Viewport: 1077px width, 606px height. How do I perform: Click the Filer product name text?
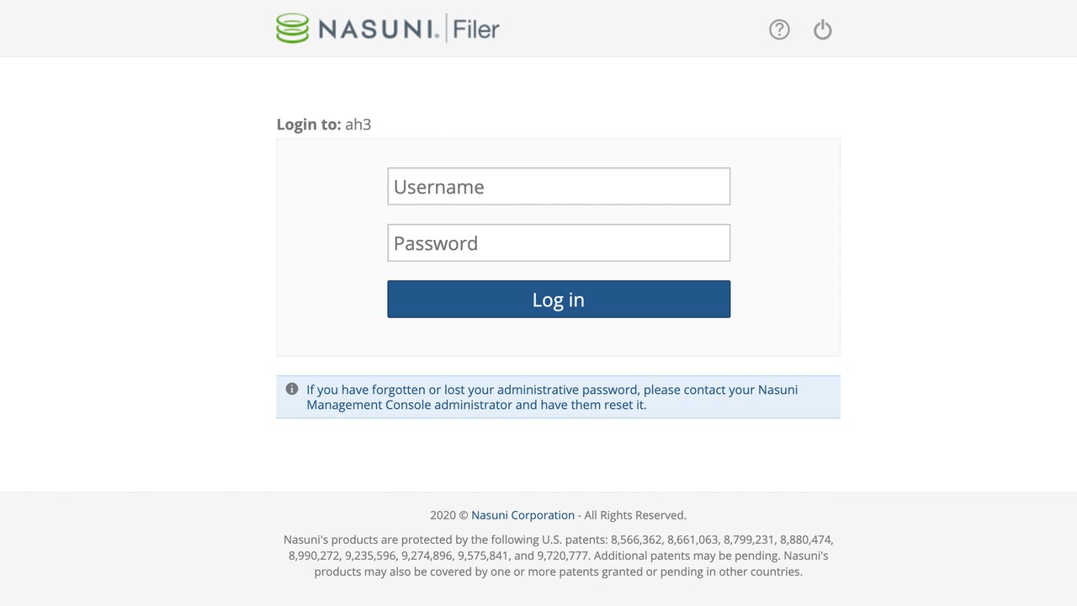tap(476, 29)
